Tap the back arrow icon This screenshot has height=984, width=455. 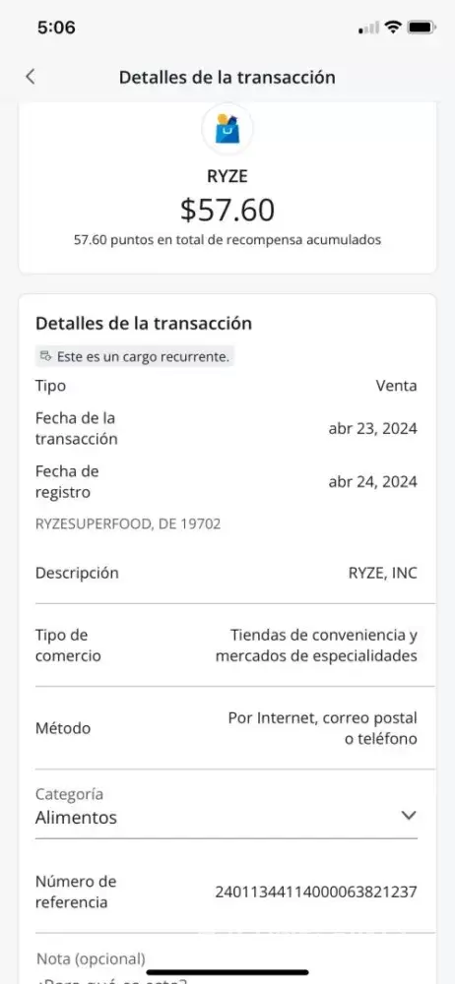coord(30,77)
